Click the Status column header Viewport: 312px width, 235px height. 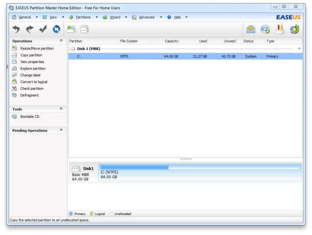(251, 41)
